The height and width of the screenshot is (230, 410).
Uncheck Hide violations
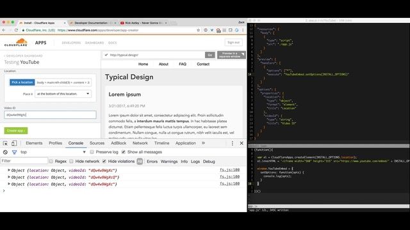click(x=104, y=162)
